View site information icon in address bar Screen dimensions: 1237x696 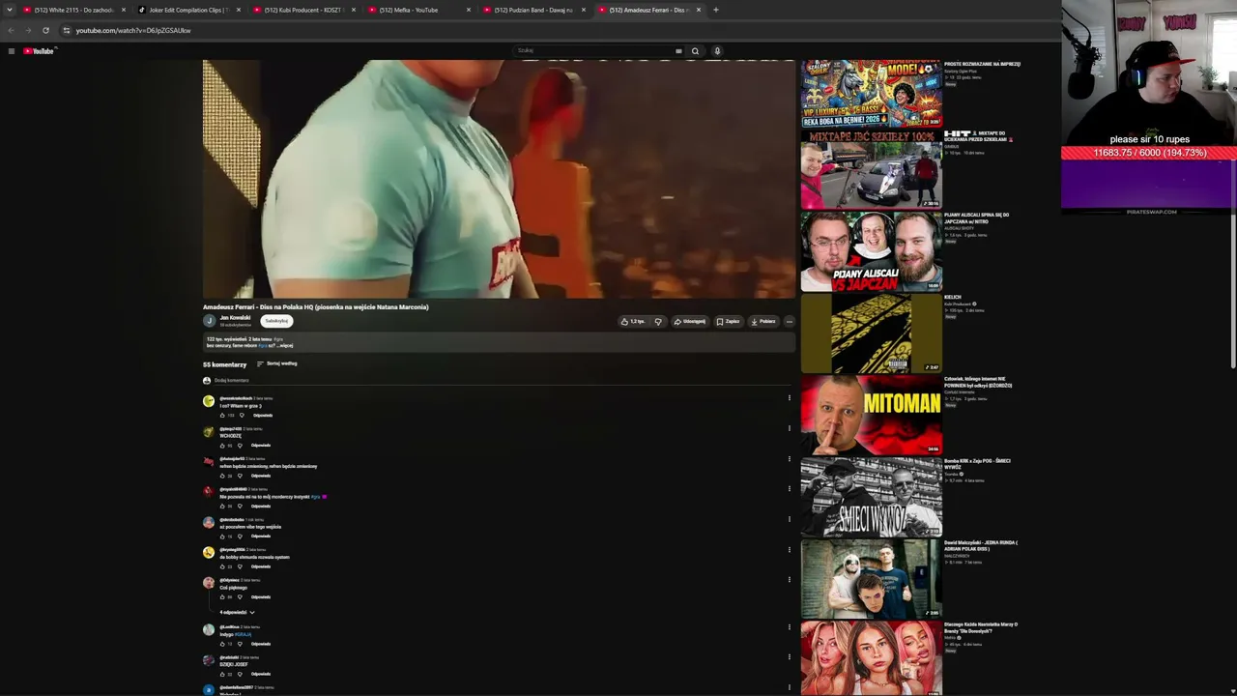tap(66, 30)
